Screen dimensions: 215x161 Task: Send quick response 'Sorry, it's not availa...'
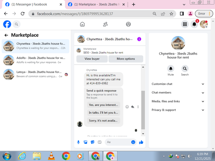(103, 121)
